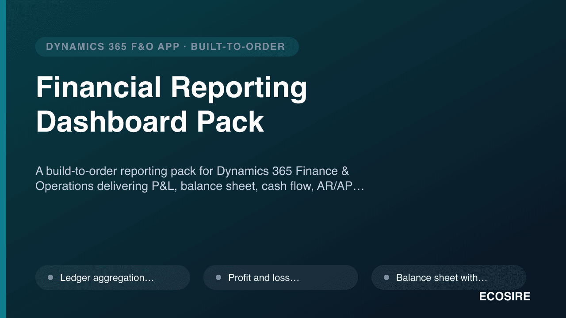Click the bullet dot beside Profit and loss
The width and height of the screenshot is (566, 318).
tap(218, 277)
